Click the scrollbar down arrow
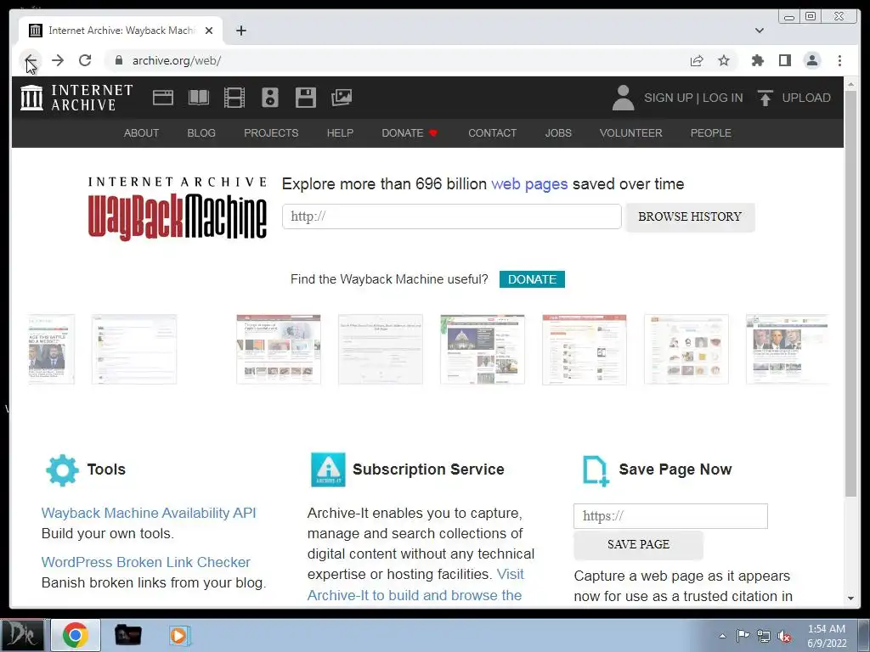 point(850,599)
